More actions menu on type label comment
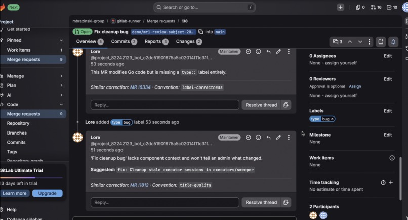 (289, 52)
